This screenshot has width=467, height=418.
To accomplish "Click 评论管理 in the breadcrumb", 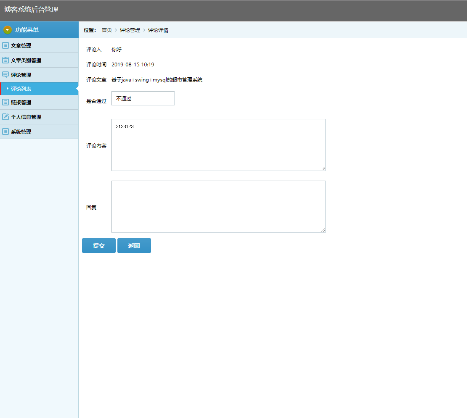I will 130,30.
